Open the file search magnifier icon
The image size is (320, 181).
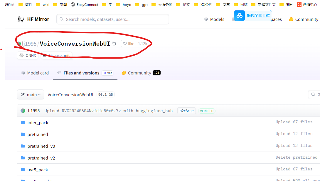(x=314, y=94)
